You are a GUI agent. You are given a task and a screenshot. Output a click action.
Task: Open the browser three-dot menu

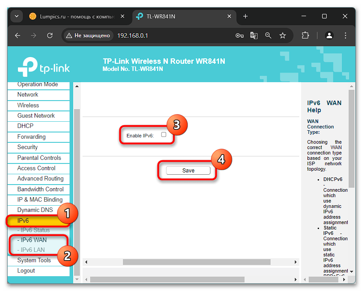click(346, 35)
